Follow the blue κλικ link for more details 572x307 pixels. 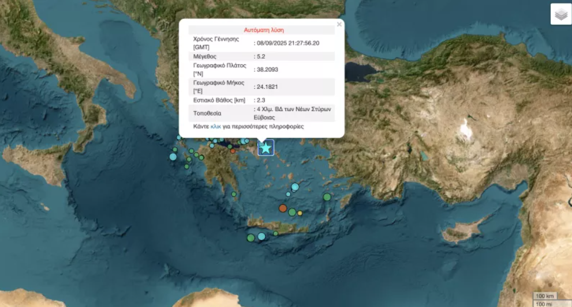coord(217,126)
